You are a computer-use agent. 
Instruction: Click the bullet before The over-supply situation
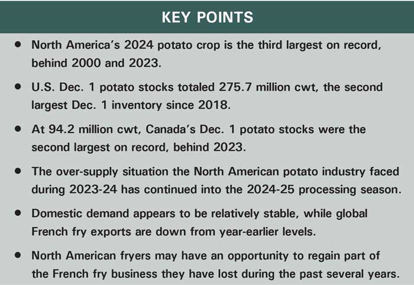click(20, 170)
